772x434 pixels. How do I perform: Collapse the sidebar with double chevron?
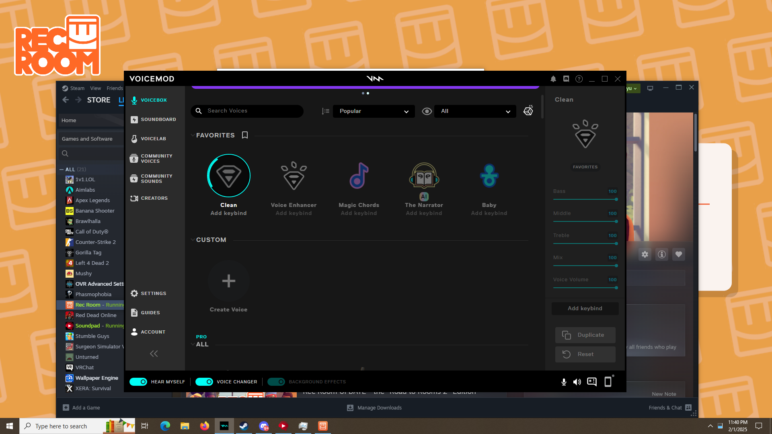pyautogui.click(x=154, y=354)
